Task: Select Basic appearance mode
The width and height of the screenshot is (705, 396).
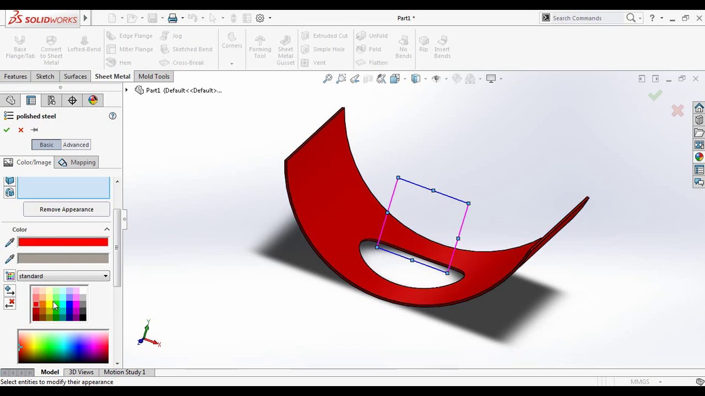Action: (46, 145)
